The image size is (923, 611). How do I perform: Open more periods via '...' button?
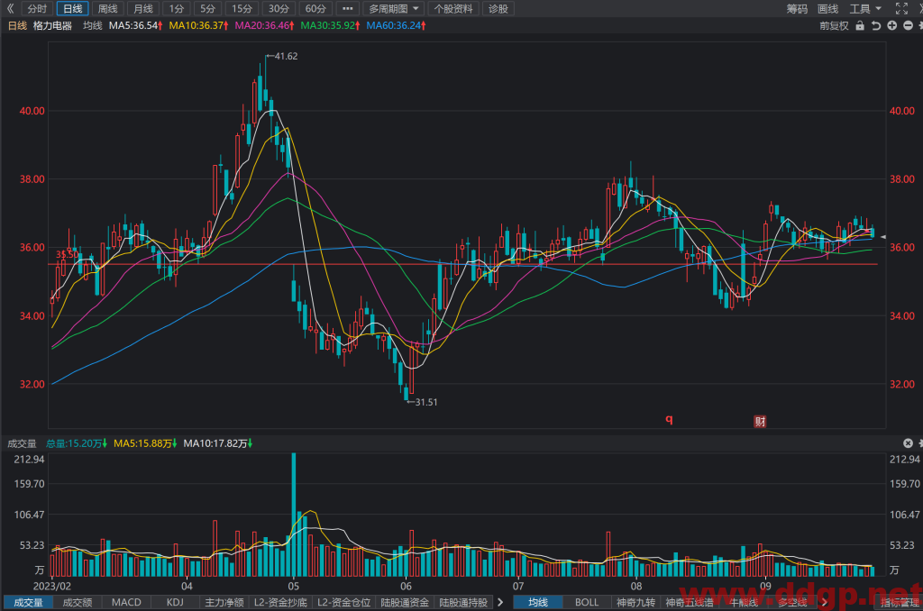347,9
